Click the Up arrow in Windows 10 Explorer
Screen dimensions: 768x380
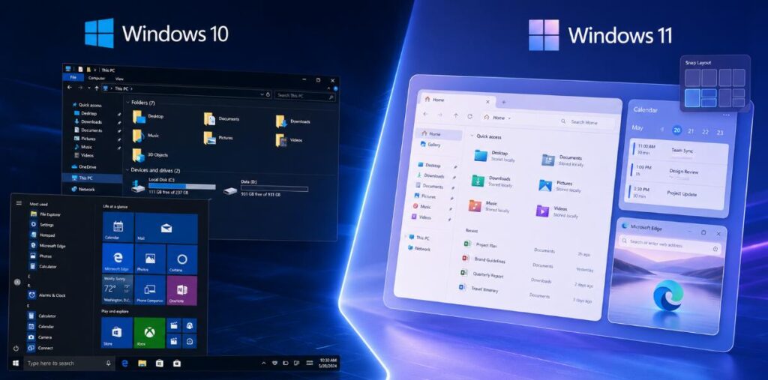pos(97,88)
